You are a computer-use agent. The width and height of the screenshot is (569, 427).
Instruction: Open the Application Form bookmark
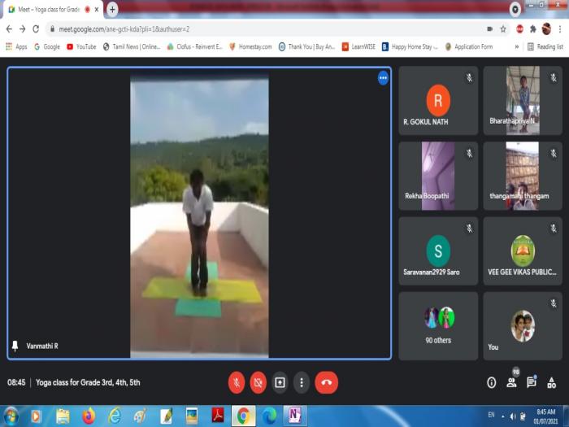[x=469, y=46]
